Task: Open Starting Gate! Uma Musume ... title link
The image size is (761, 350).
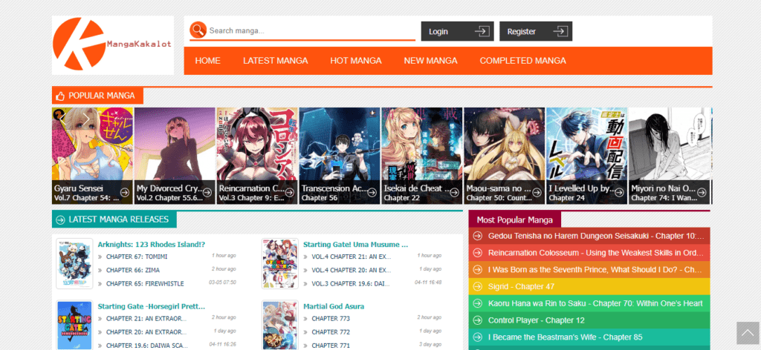Action: pos(356,245)
